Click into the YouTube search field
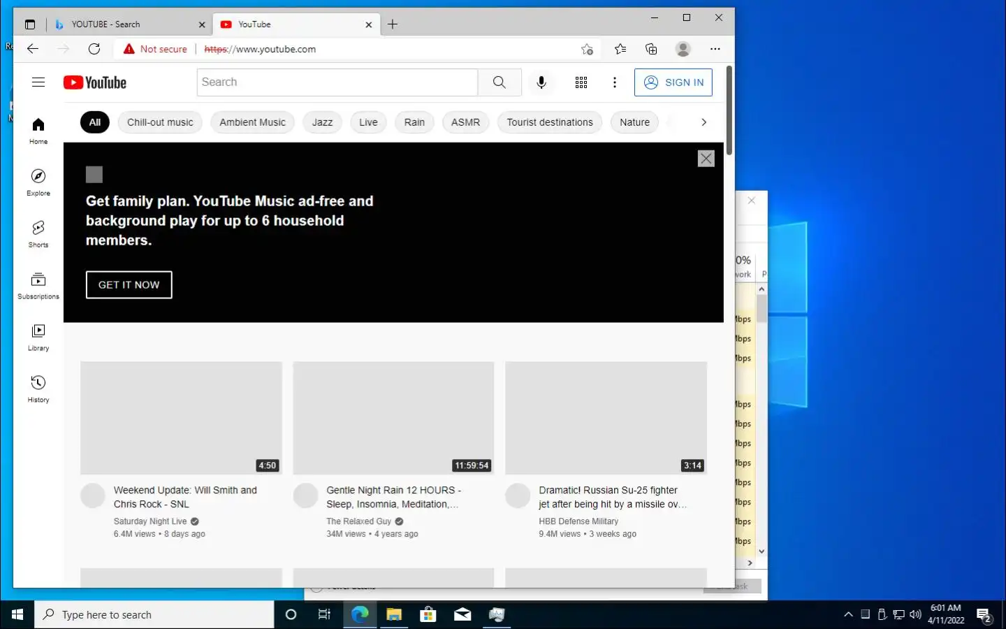 (337, 82)
